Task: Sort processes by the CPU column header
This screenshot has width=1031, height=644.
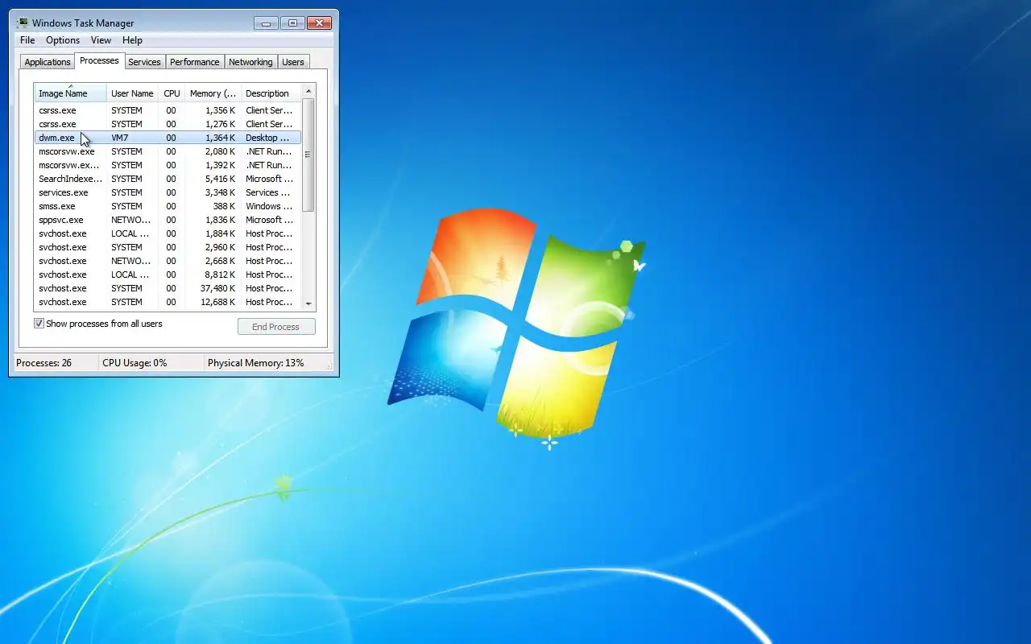Action: tap(172, 93)
